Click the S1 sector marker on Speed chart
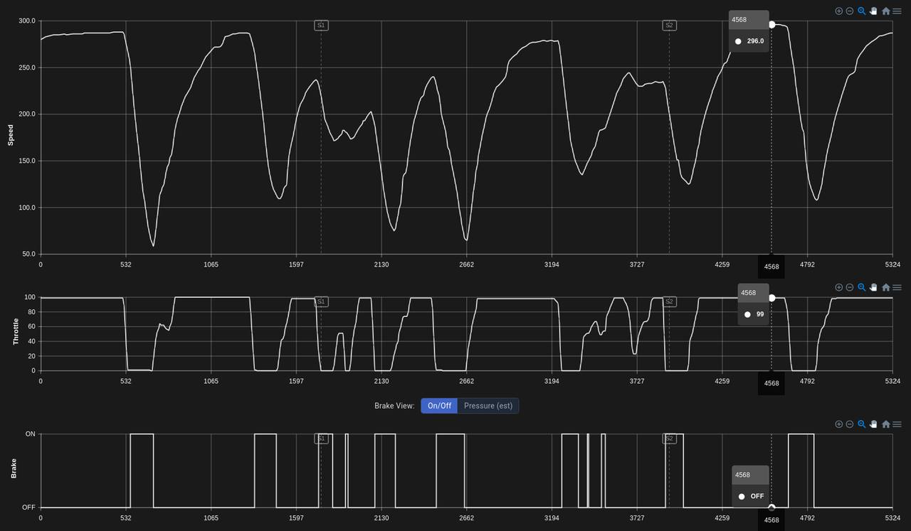The image size is (911, 531). pyautogui.click(x=321, y=26)
